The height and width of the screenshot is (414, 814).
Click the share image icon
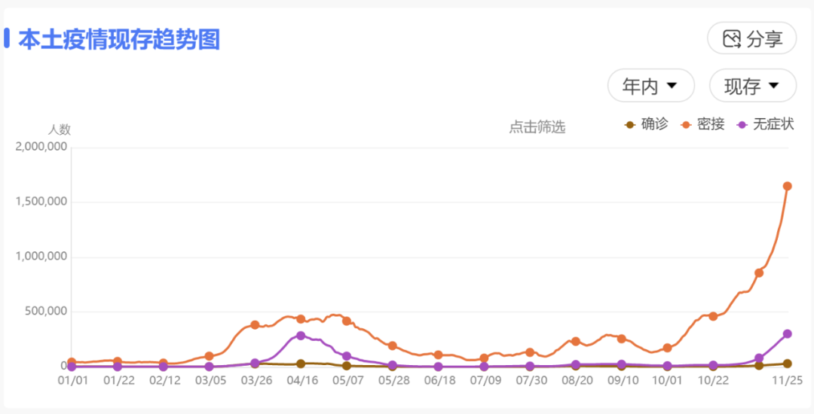pos(731,39)
